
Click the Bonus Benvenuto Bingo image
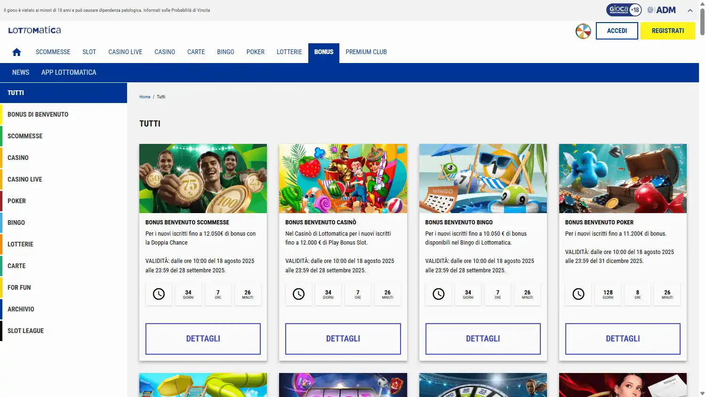click(483, 179)
